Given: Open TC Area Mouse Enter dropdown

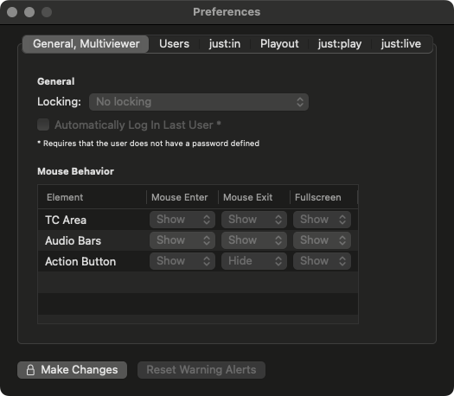Looking at the screenshot, I should pyautogui.click(x=182, y=220).
